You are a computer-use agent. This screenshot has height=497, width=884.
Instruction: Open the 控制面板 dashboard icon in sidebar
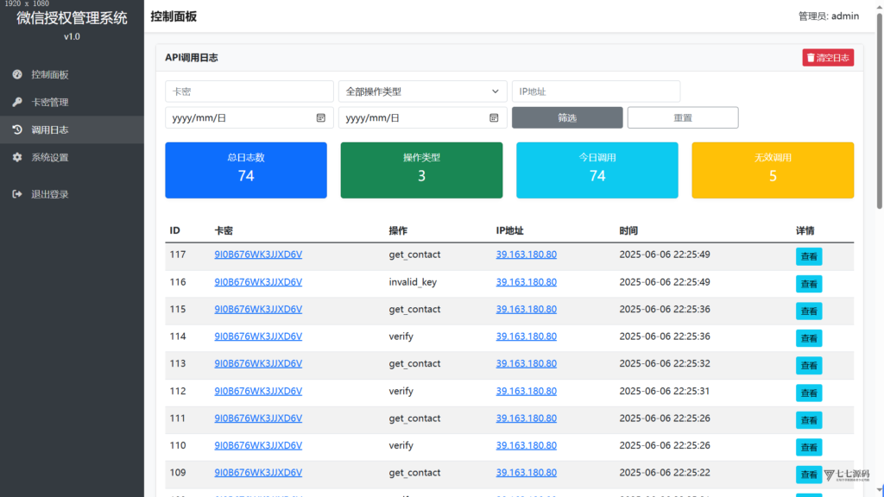pyautogui.click(x=17, y=74)
